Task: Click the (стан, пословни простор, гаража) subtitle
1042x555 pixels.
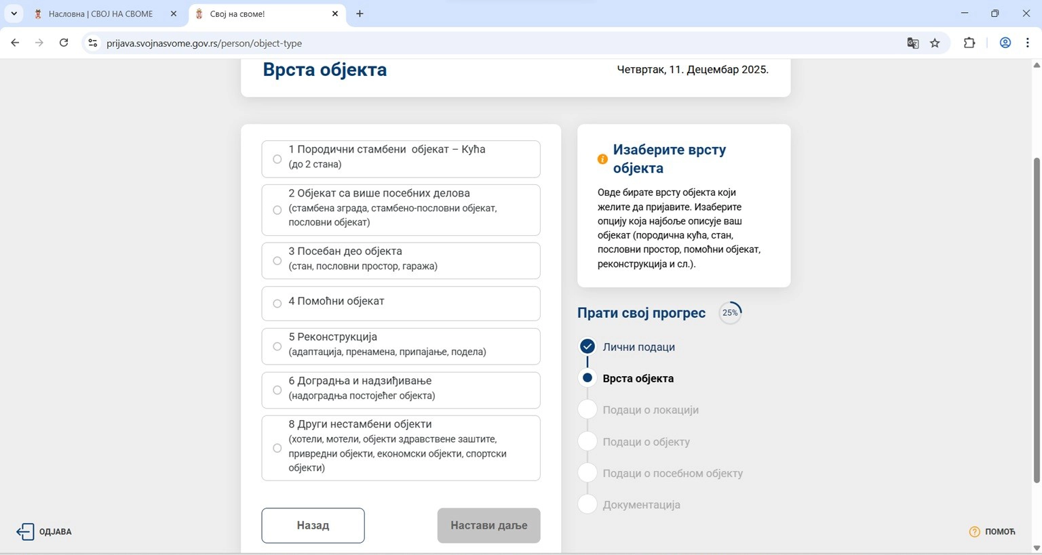Action: (363, 266)
